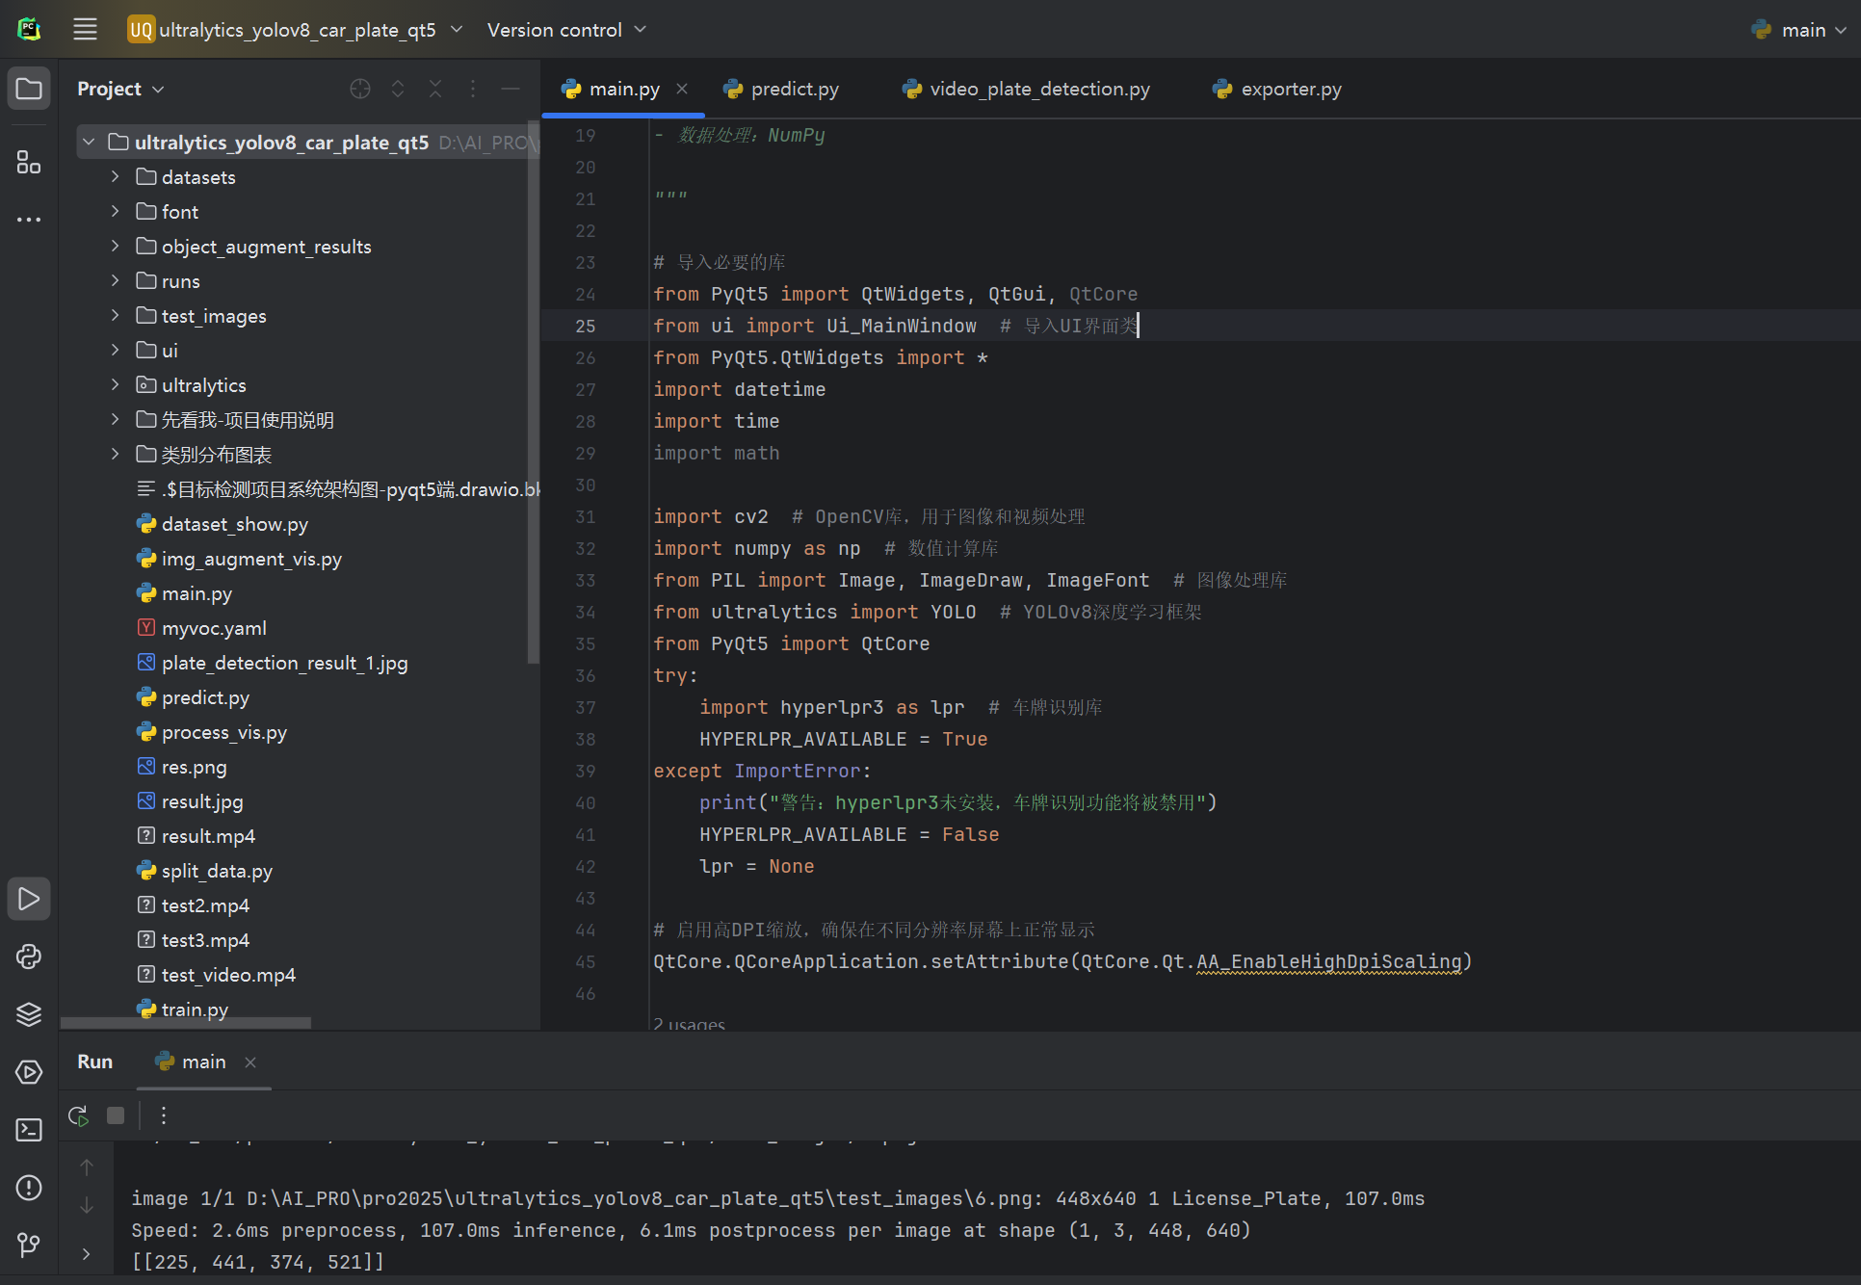Open the Project view selector dropdown

click(121, 89)
